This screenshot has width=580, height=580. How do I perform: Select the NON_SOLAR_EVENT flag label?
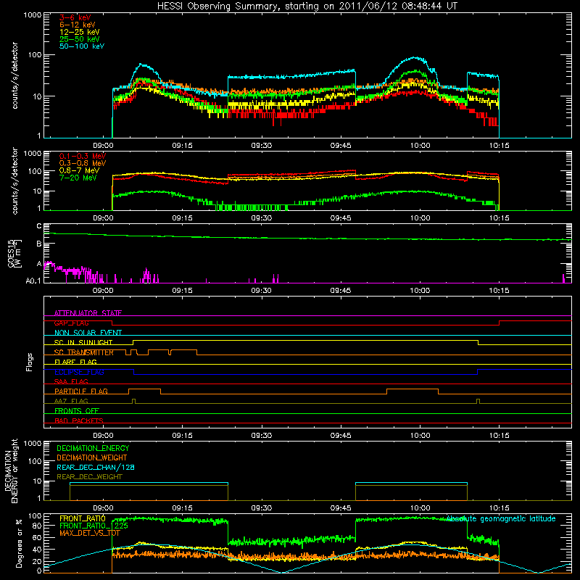coord(88,333)
